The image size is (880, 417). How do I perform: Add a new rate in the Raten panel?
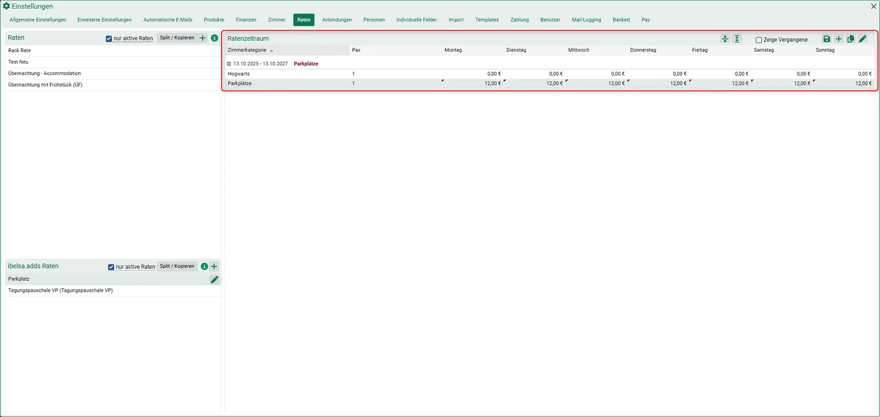pyautogui.click(x=203, y=38)
